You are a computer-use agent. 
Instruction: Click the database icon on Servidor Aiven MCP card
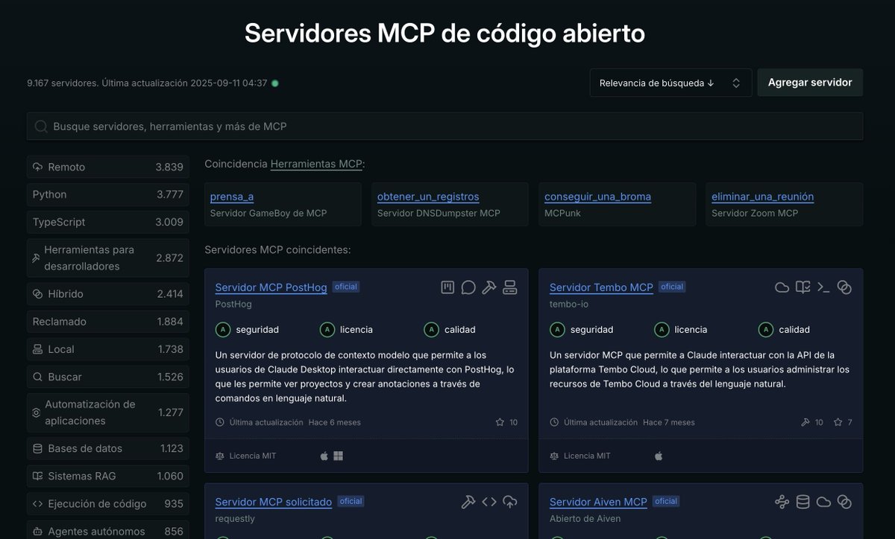(803, 502)
